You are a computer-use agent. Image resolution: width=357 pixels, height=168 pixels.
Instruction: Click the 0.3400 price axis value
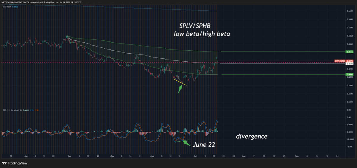(x=350, y=102)
